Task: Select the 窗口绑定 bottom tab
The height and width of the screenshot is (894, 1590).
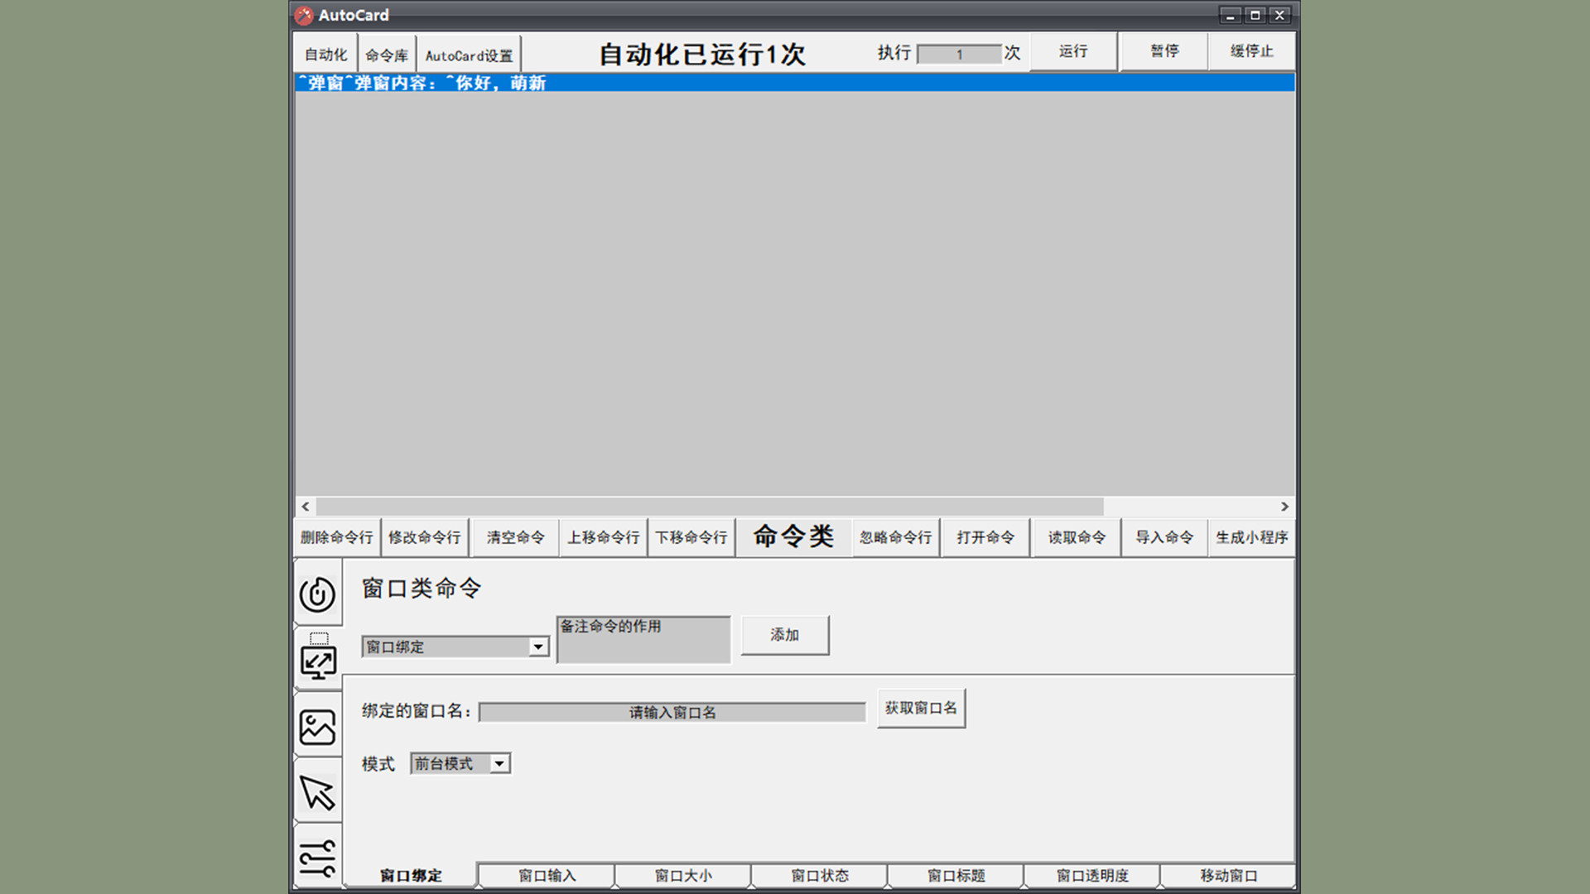Action: 411,875
